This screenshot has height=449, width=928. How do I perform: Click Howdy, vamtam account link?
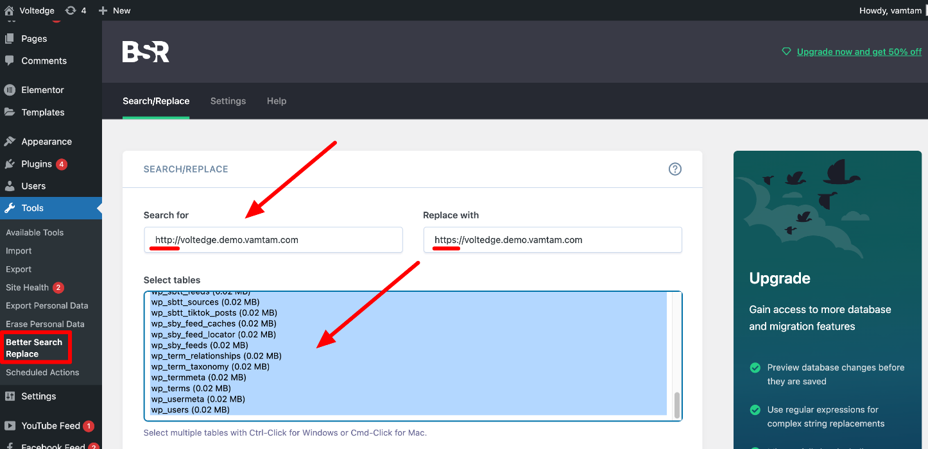click(890, 10)
